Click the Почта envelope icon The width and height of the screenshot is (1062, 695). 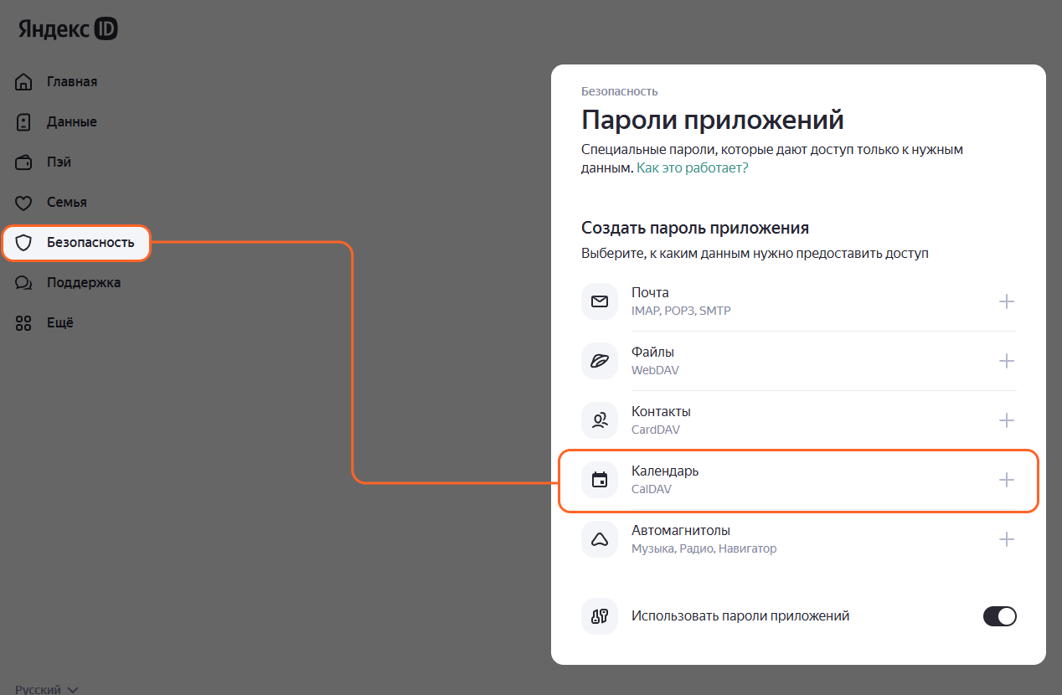click(600, 301)
